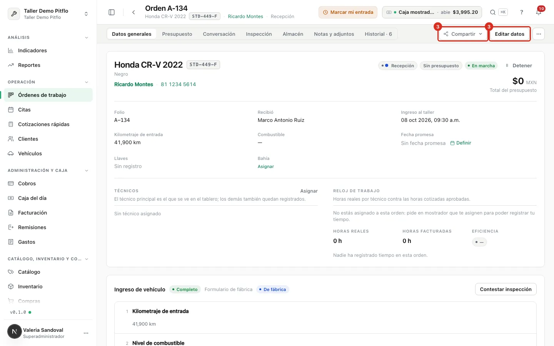
Task: Open Vehículos section
Action: tap(48, 153)
